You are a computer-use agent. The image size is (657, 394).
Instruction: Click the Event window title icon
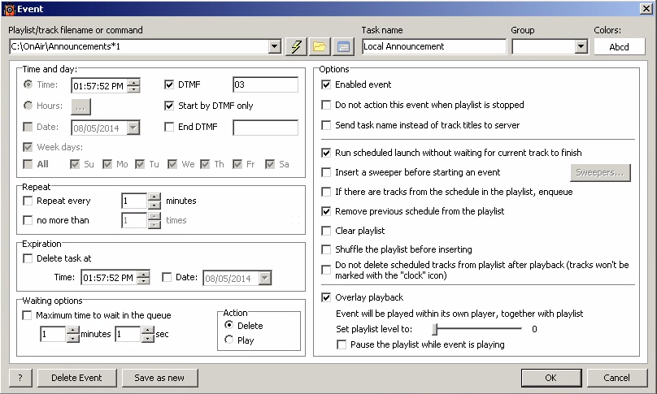8,7
